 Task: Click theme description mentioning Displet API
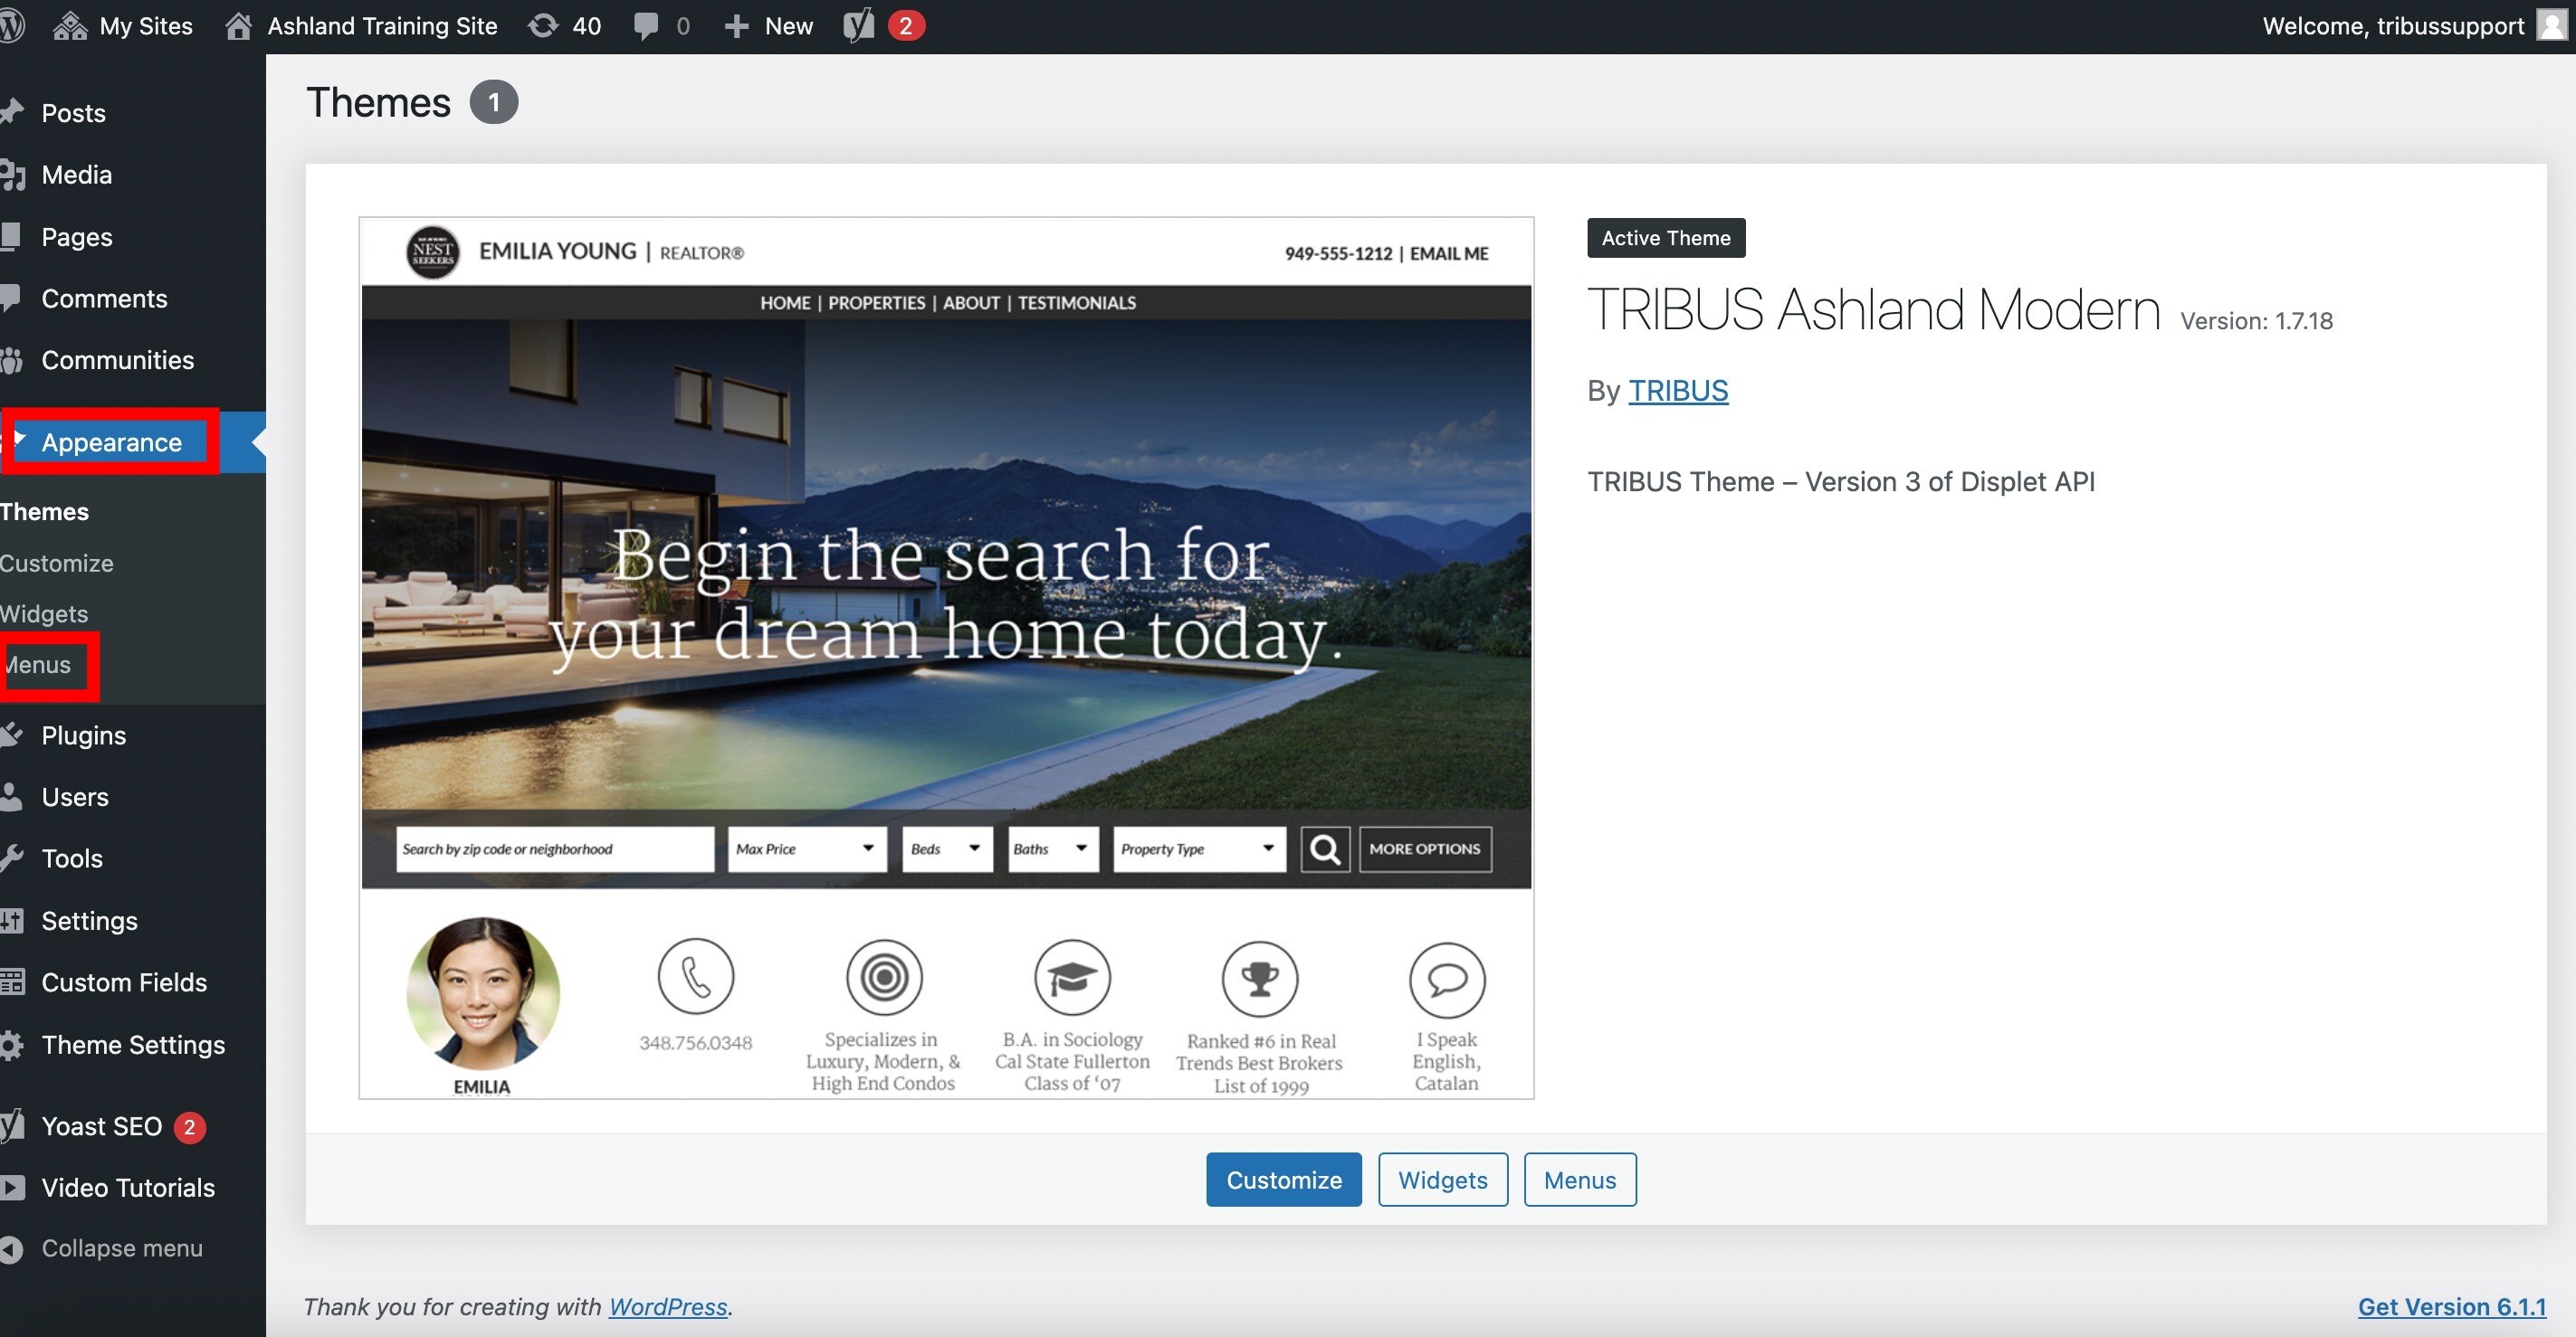[x=1841, y=481]
